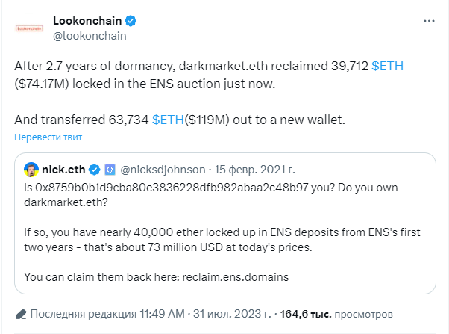Screen dimensions: 449x334
Task: Open the @nicksdjohnson handle
Action: pyautogui.click(x=163, y=170)
